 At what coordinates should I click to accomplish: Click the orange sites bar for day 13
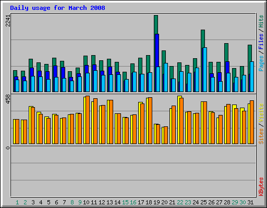pos(111,122)
